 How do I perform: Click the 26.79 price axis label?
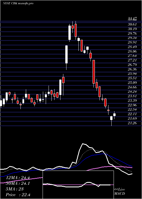click(x=132, y=65)
